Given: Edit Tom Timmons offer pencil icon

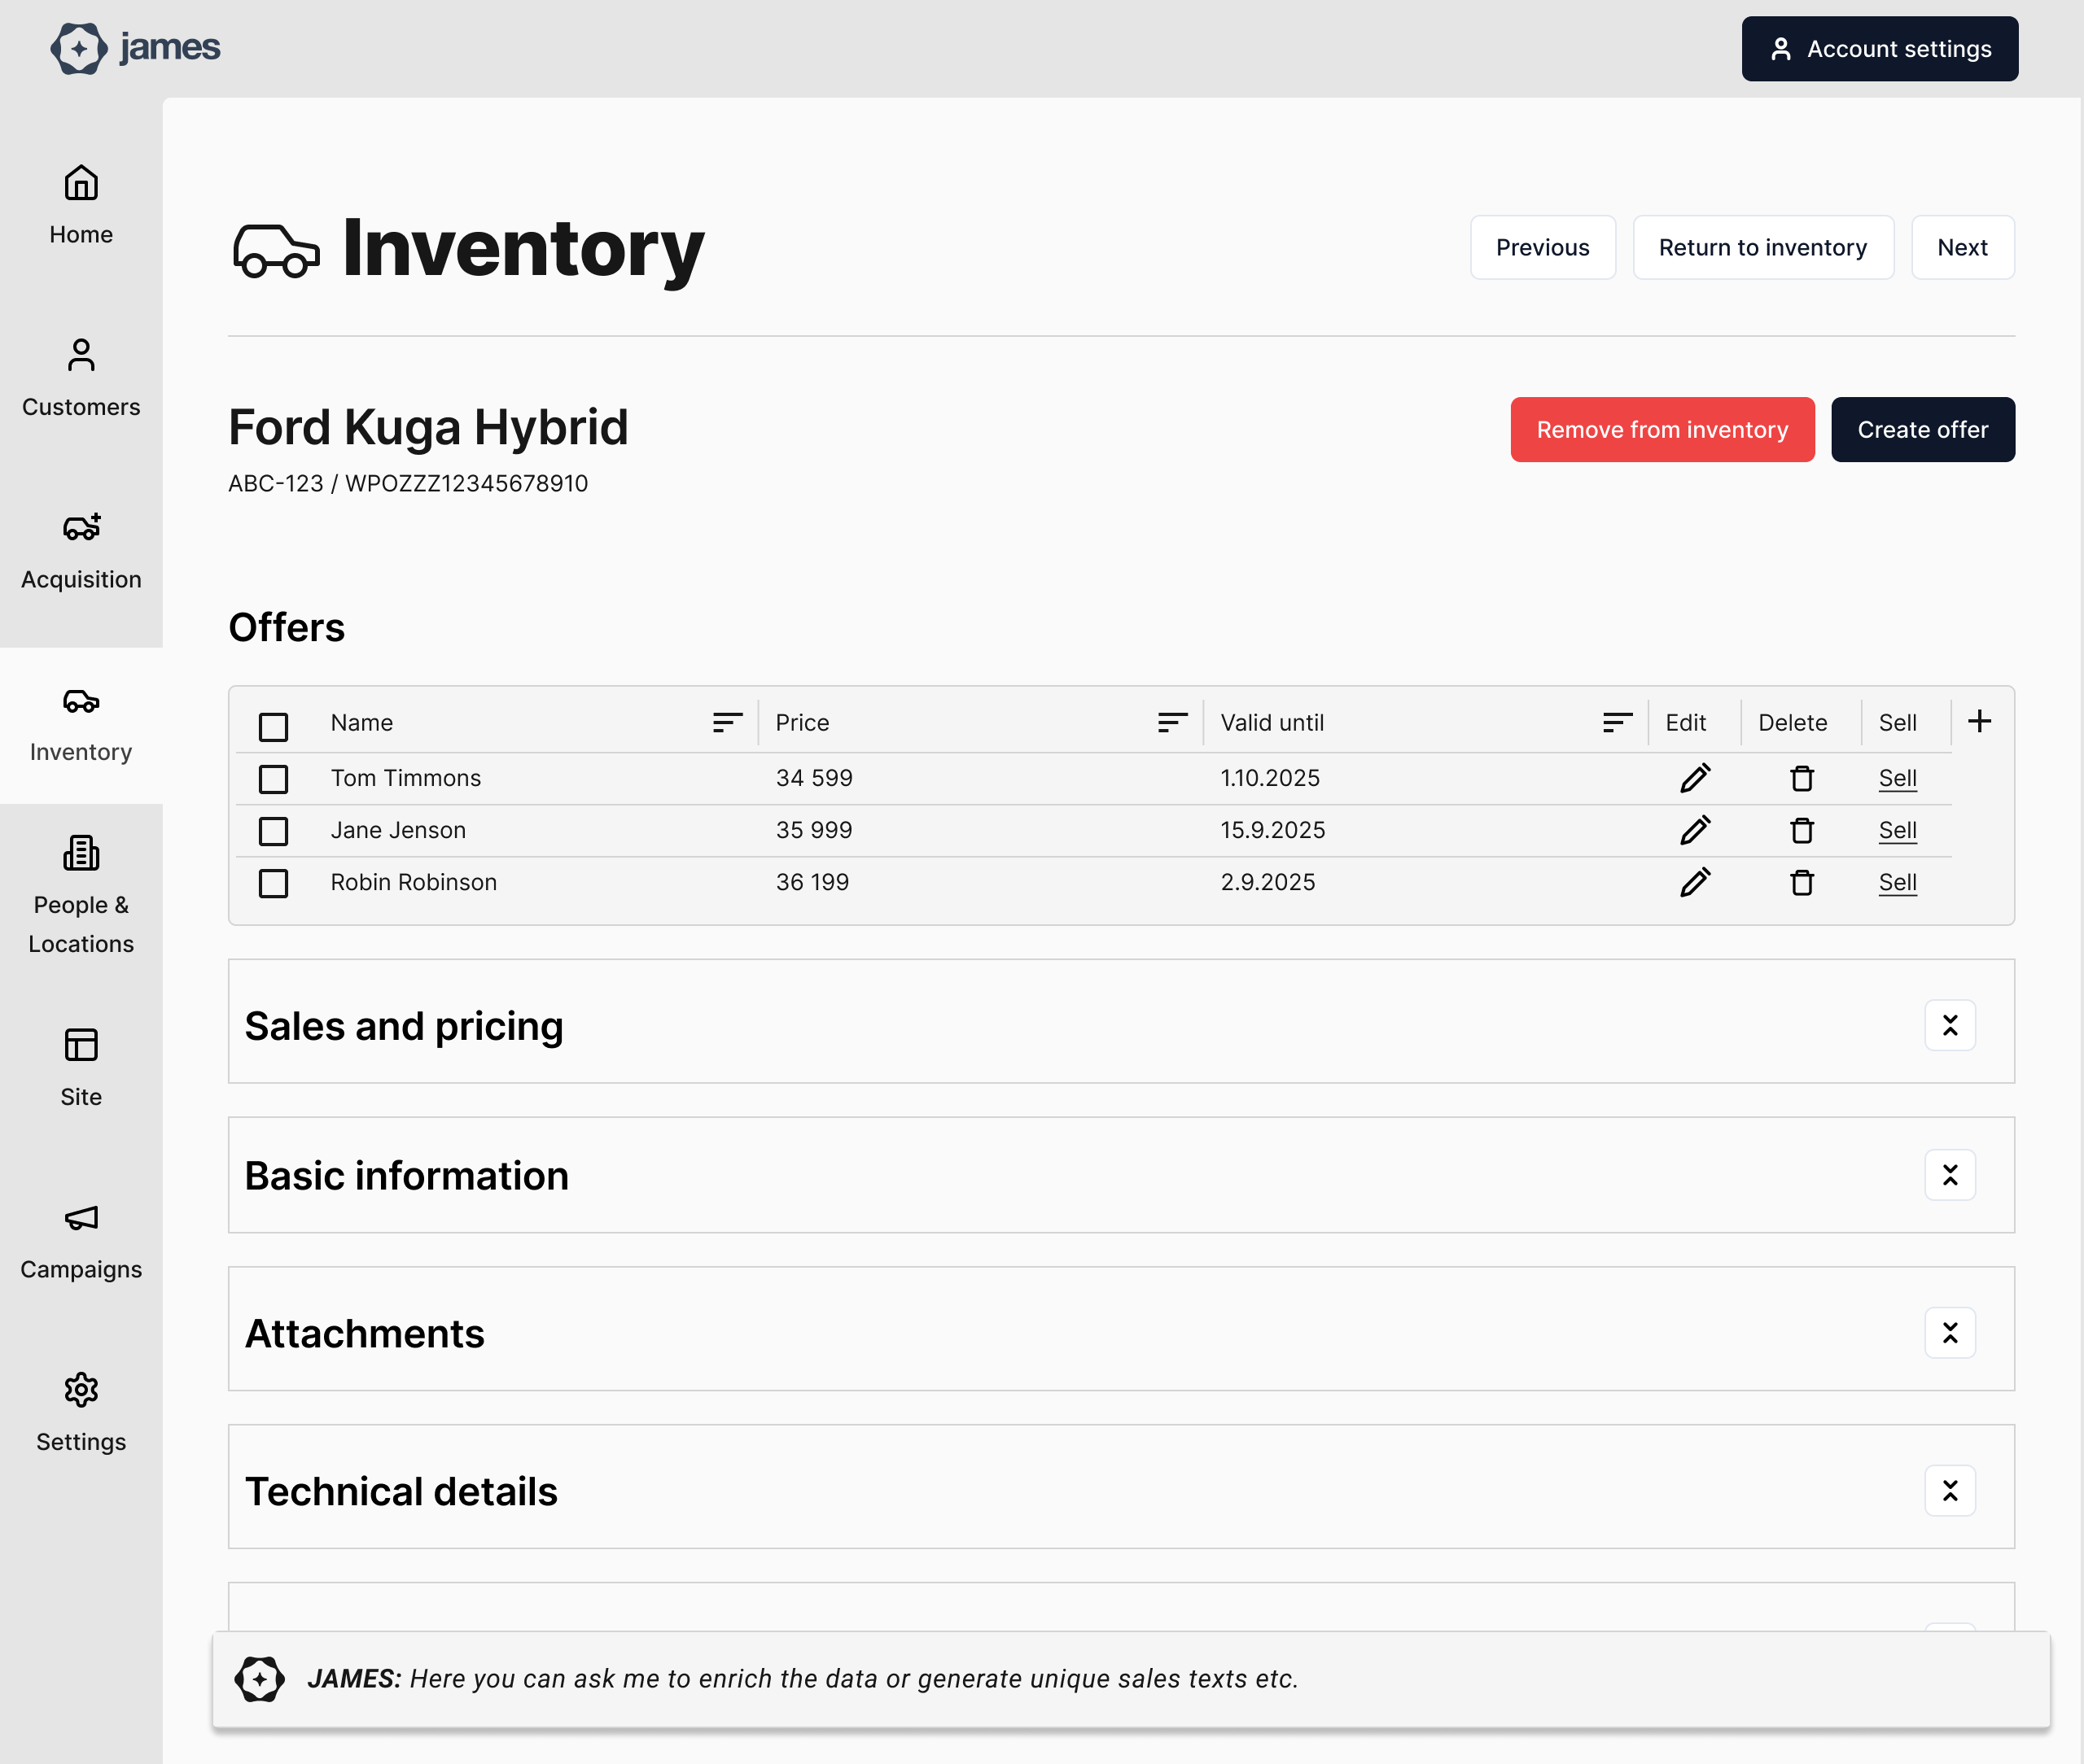Looking at the screenshot, I should click(x=1695, y=778).
